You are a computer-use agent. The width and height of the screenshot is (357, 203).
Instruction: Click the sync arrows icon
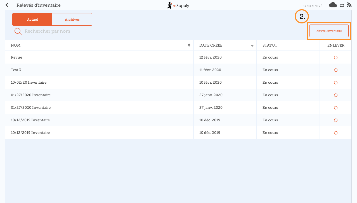pos(342,5)
